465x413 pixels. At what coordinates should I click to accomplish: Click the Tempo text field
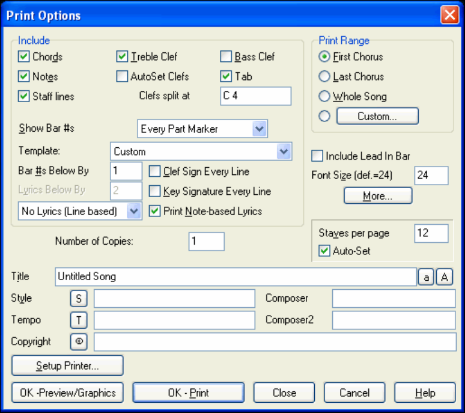pos(174,320)
